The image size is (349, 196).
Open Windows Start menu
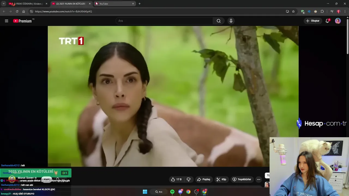click(145, 192)
